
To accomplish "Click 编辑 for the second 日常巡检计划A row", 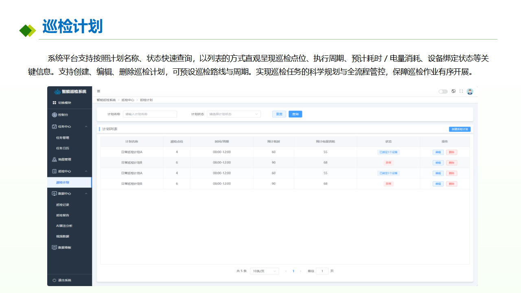I will (438, 173).
